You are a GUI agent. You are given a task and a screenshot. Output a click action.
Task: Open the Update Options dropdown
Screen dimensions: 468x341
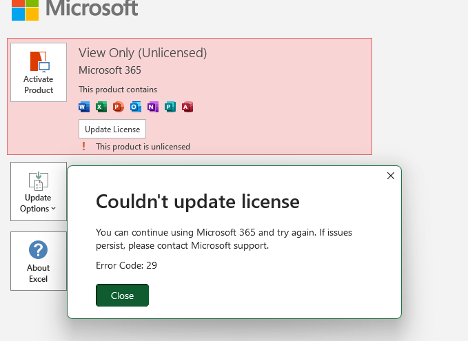(39, 192)
